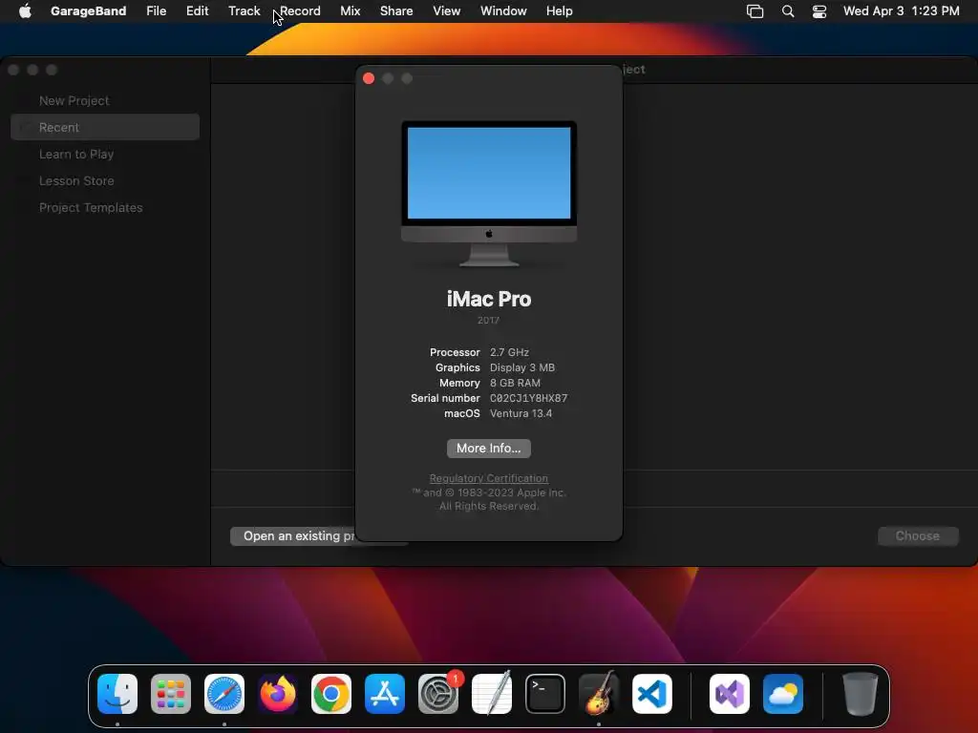The width and height of the screenshot is (978, 733).
Task: Click the date and time in menu bar
Action: click(901, 10)
